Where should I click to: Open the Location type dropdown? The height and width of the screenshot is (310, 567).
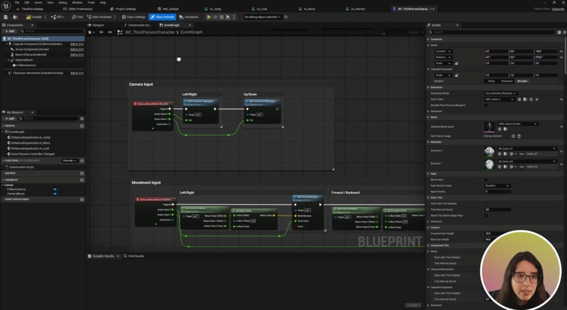click(x=444, y=51)
